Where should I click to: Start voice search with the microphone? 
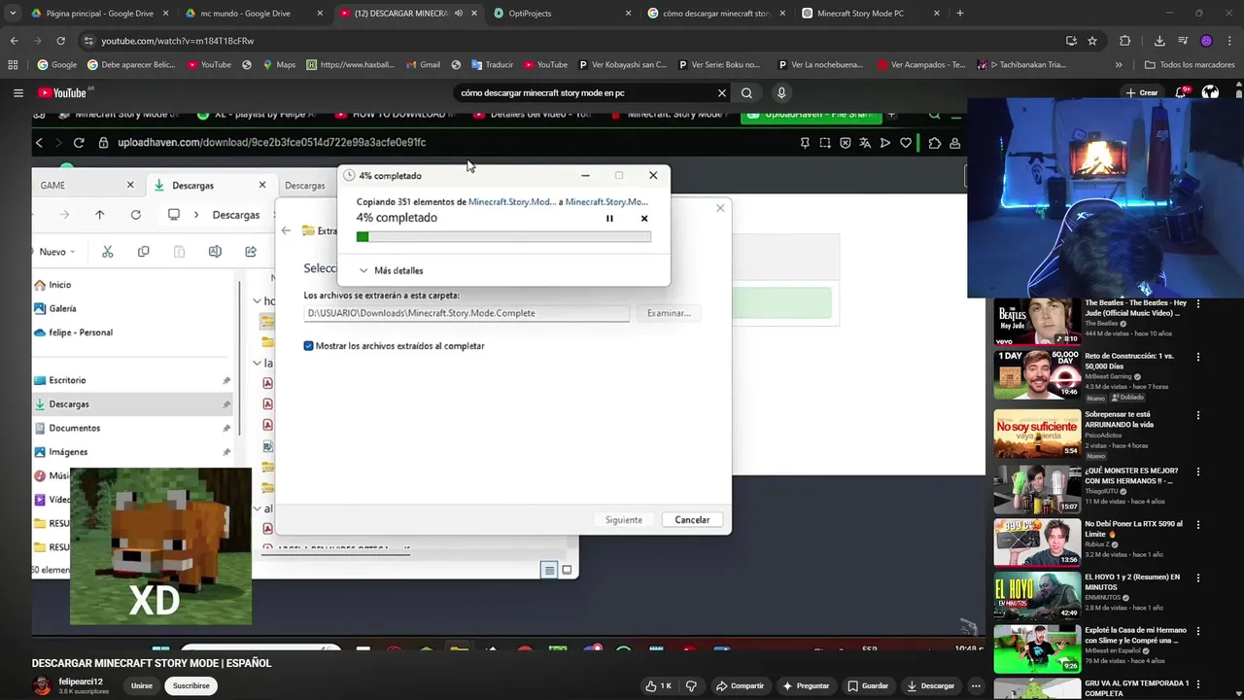780,93
